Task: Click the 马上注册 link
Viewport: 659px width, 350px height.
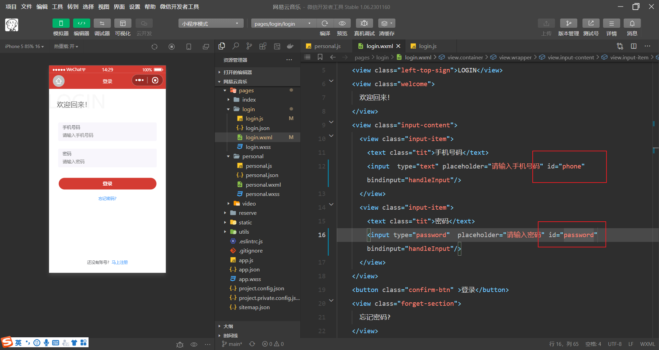Action: click(x=120, y=262)
